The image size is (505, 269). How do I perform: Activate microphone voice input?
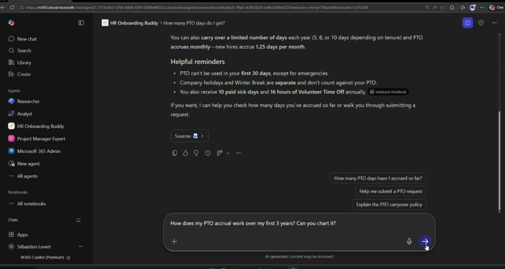tap(409, 241)
